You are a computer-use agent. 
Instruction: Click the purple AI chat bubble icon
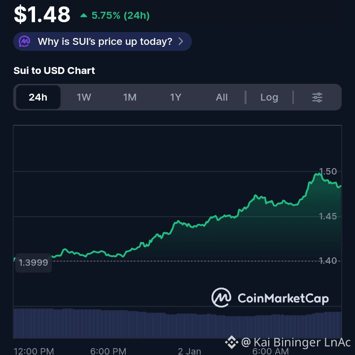coord(25,41)
